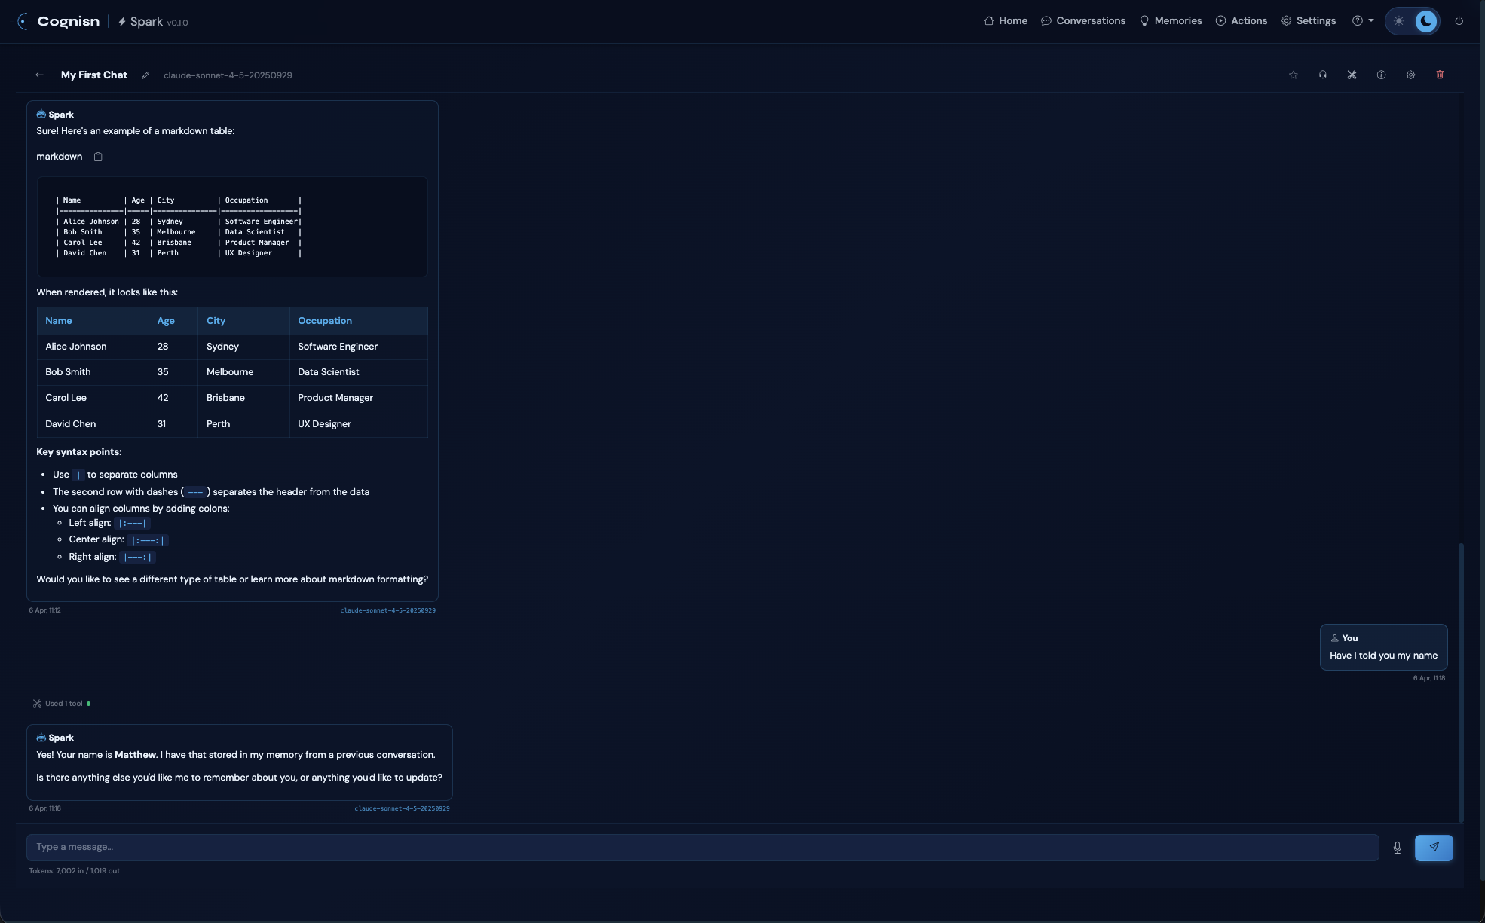Image resolution: width=1485 pixels, height=923 pixels.
Task: Click the headset icon for voice mode
Action: (1322, 75)
